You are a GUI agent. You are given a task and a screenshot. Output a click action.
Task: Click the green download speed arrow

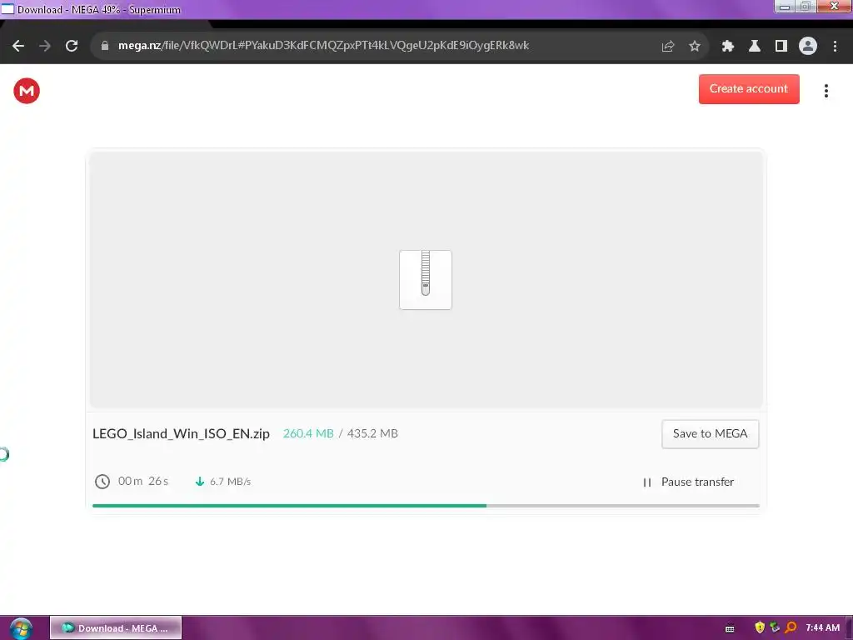[200, 482]
